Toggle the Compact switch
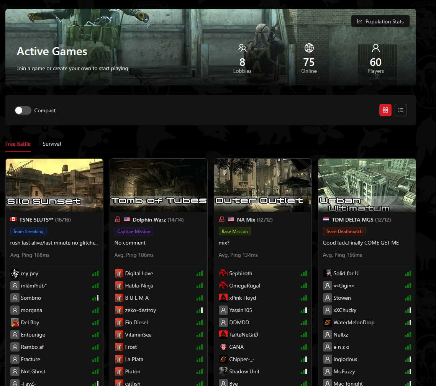 23,110
